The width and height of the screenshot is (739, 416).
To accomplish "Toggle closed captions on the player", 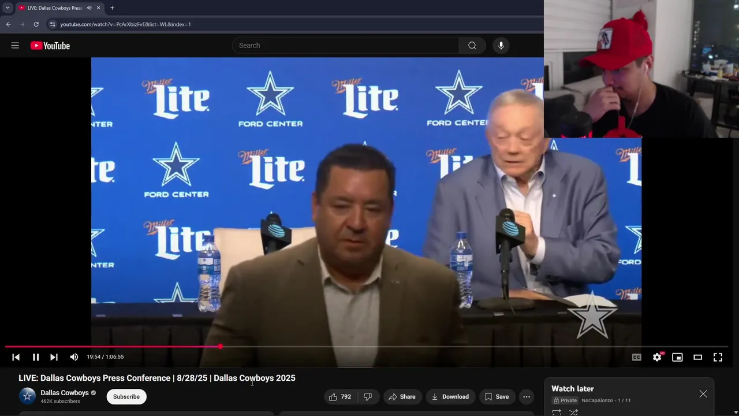I will 636,357.
